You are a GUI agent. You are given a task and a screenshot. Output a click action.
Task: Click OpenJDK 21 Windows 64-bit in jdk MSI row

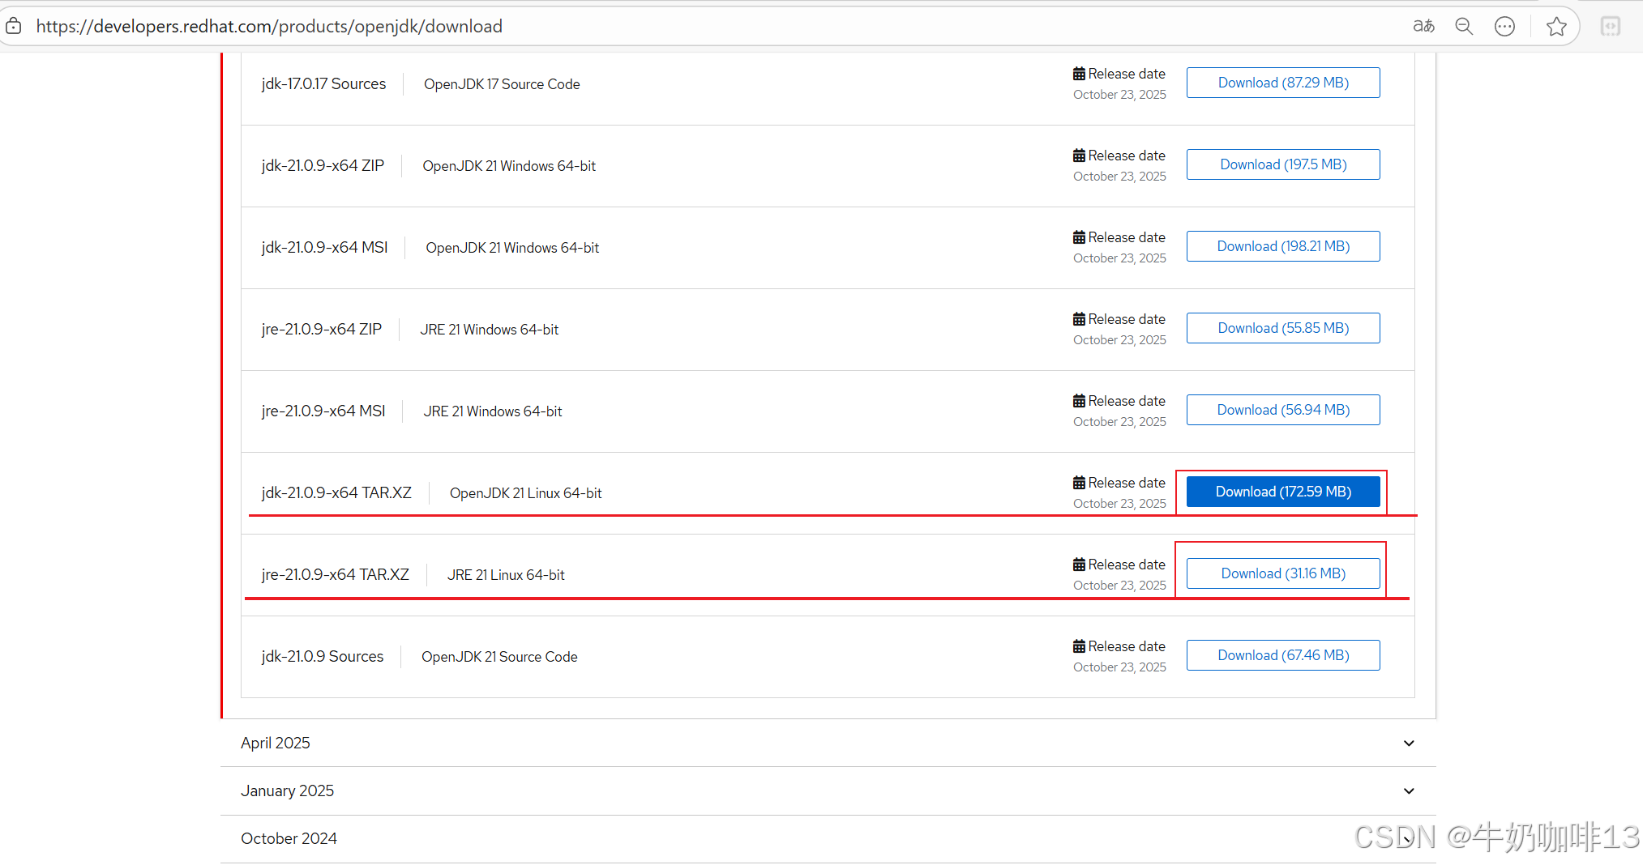(x=512, y=248)
